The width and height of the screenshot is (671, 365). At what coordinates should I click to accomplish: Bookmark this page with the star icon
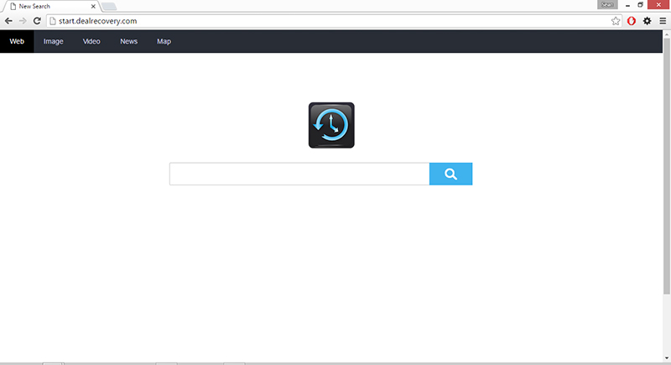click(x=616, y=21)
